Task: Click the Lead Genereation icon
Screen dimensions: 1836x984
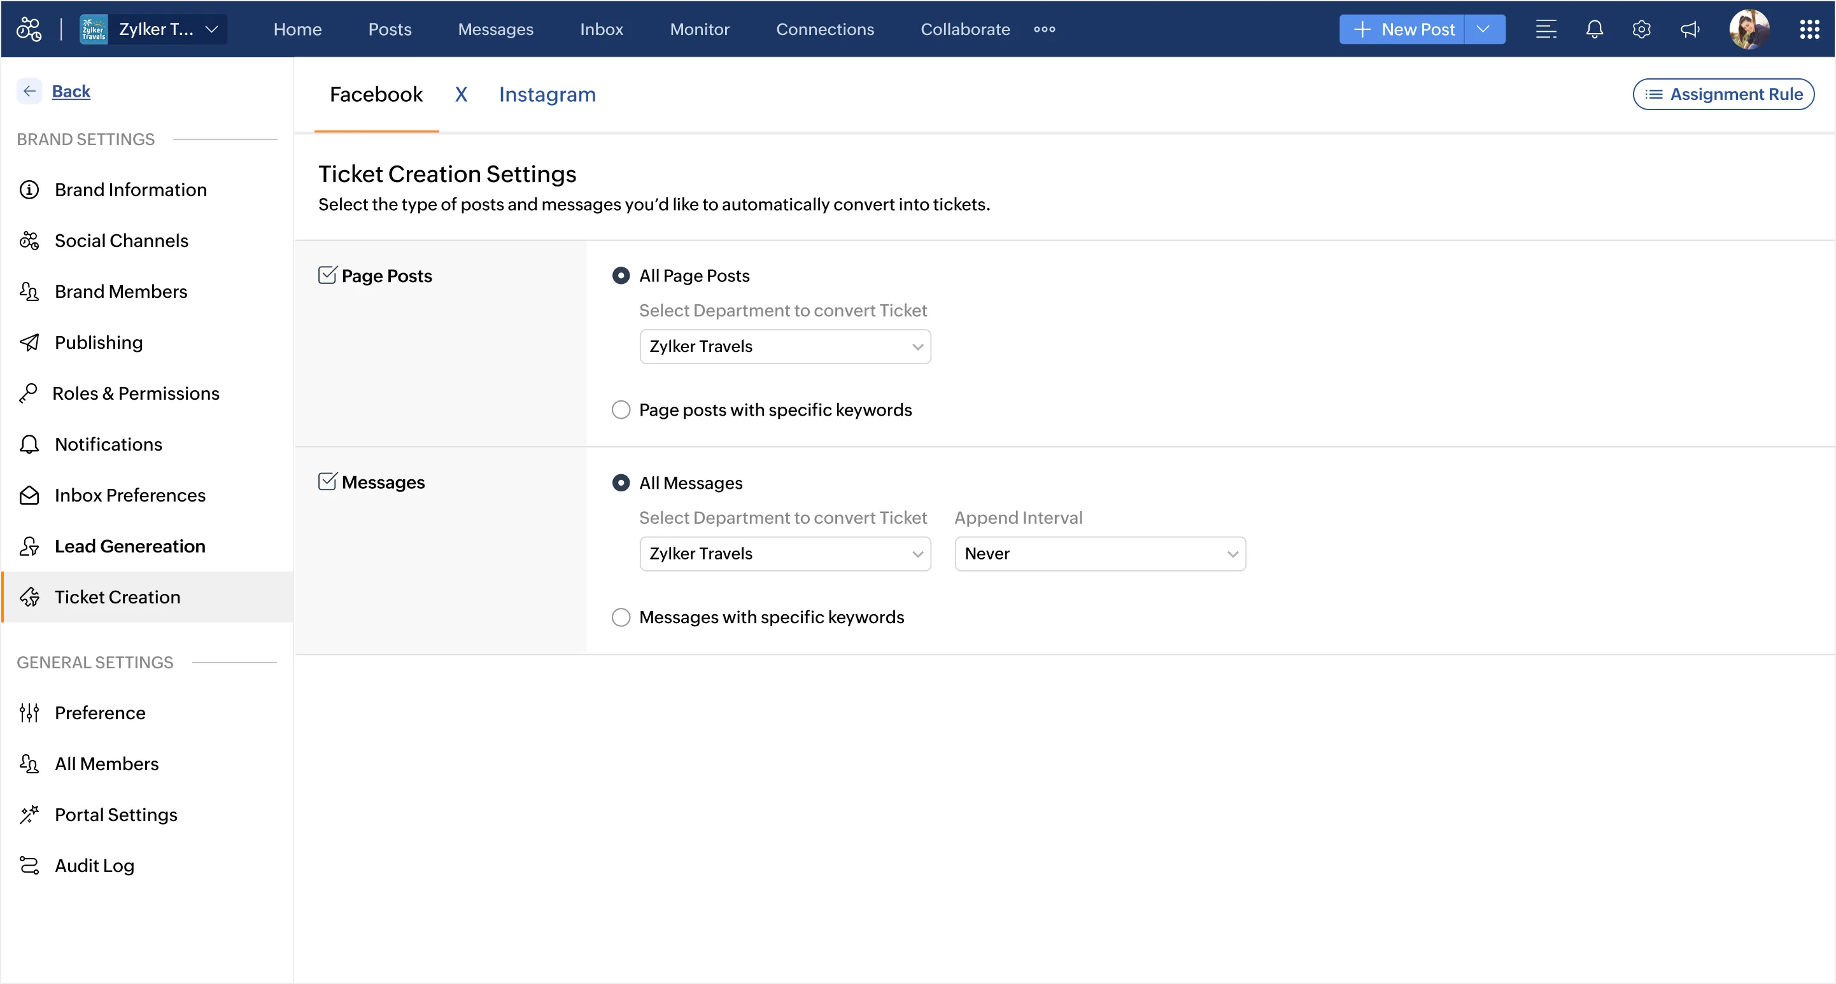Action: (x=29, y=547)
